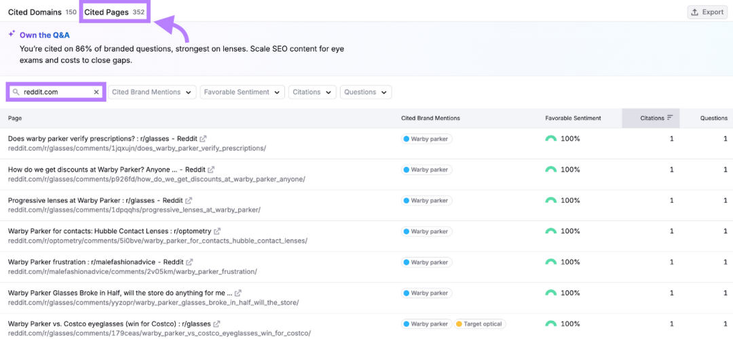Click the sort icon in Citations column header
The width and height of the screenshot is (733, 339).
[x=670, y=118]
